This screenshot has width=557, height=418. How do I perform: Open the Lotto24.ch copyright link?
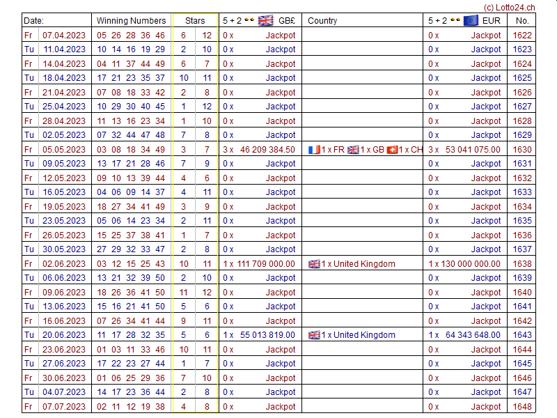click(x=509, y=6)
